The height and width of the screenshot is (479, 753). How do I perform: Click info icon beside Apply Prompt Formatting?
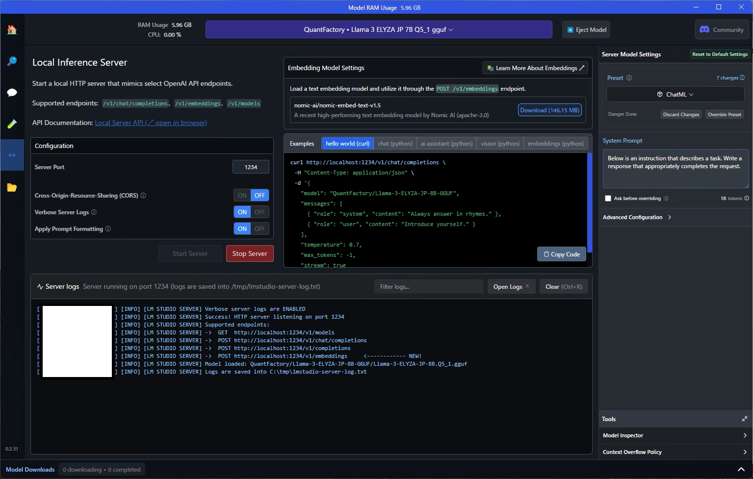[108, 228]
